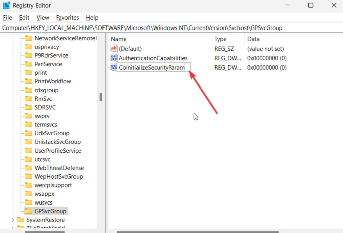343x233 pixels.
Task: Click the values pane horizontal scrollbar thumb
Action: pyautogui.click(x=198, y=232)
